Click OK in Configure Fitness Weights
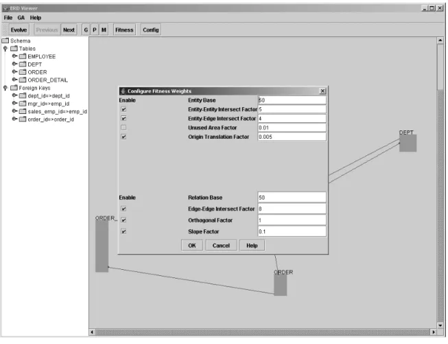This screenshot has width=448, height=344. pos(192,245)
